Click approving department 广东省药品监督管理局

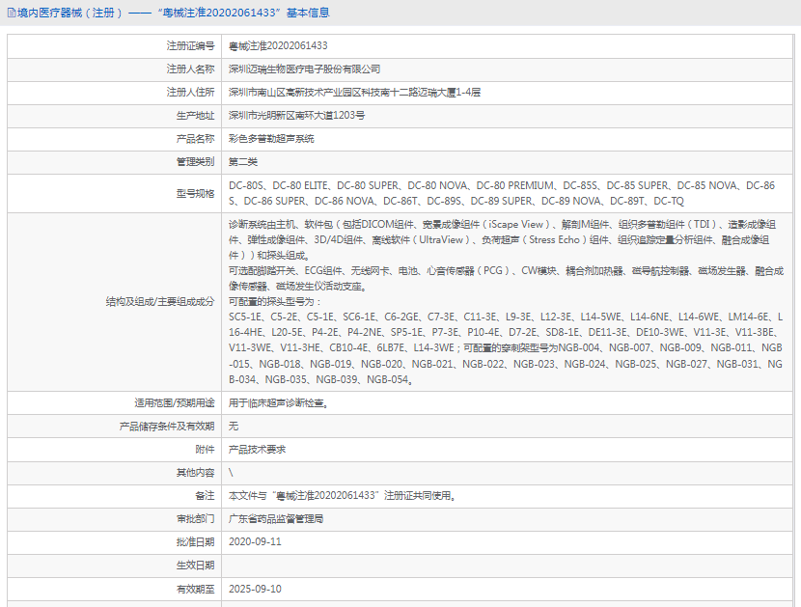276,519
